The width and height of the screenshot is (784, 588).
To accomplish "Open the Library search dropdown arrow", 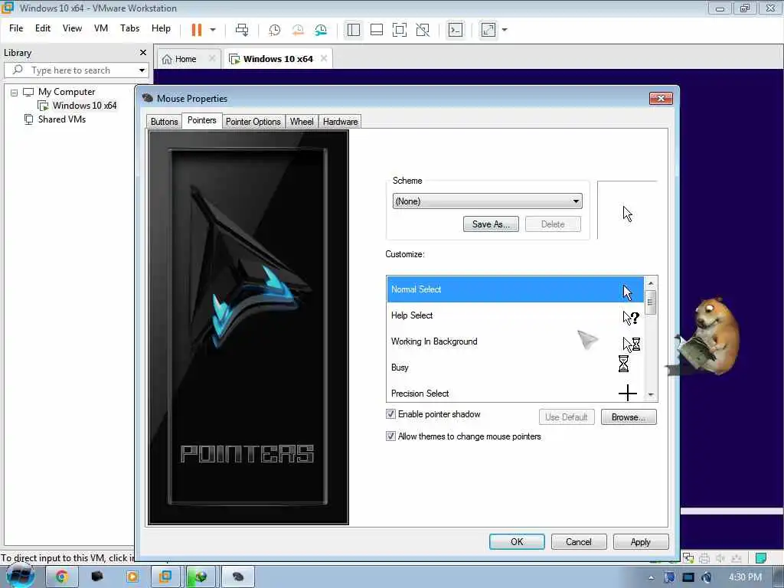I will point(142,70).
